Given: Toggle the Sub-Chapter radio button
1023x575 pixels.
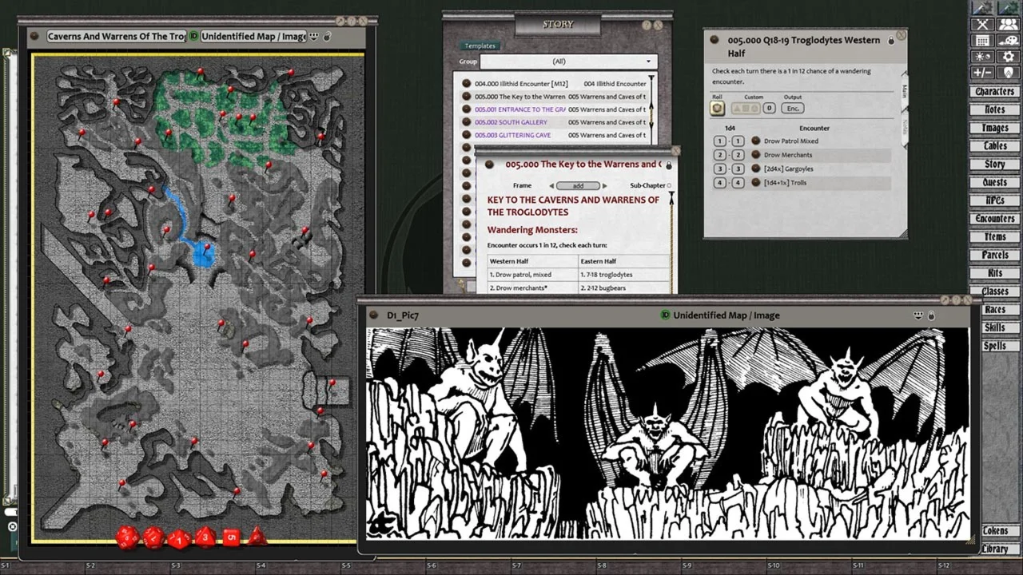Looking at the screenshot, I should pos(670,185).
